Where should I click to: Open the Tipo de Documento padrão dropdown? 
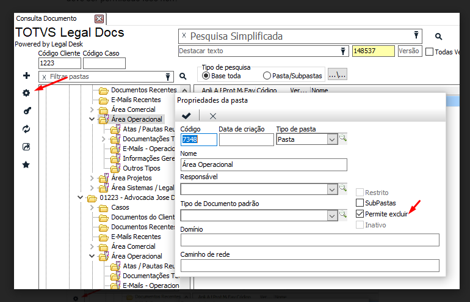[332, 216]
